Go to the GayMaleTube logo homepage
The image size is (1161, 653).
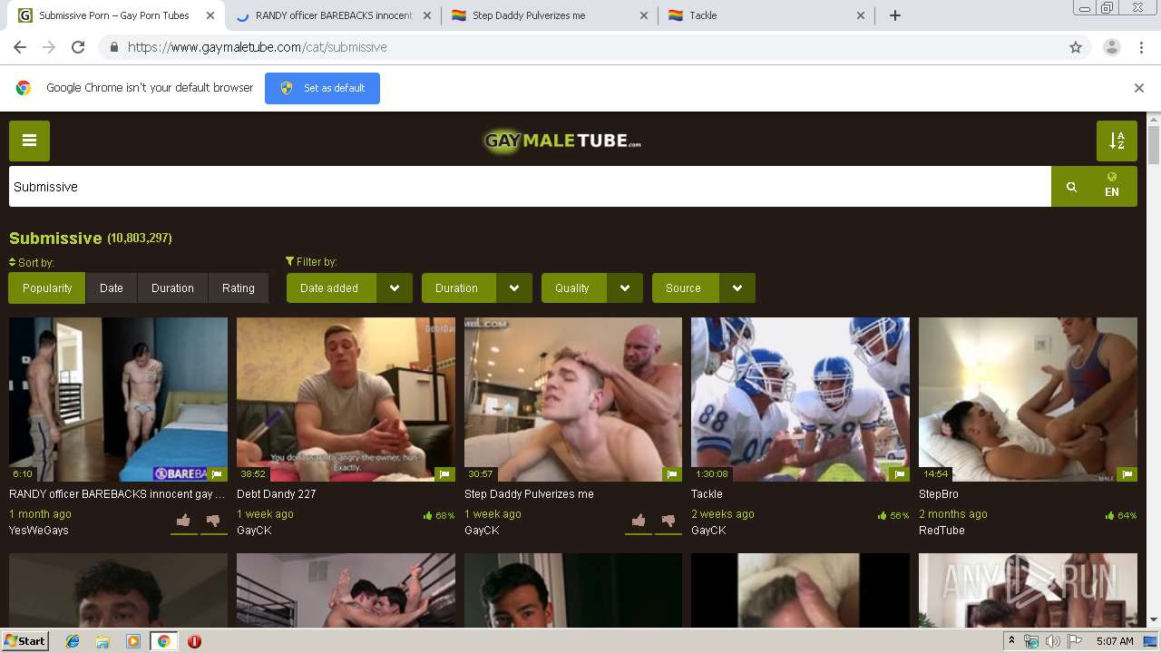pos(562,141)
